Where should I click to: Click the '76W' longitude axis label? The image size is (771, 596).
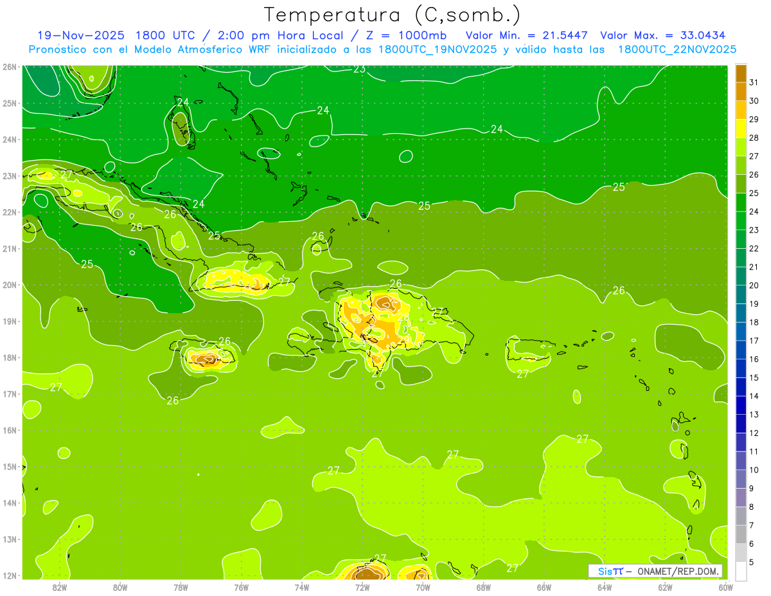241,587
